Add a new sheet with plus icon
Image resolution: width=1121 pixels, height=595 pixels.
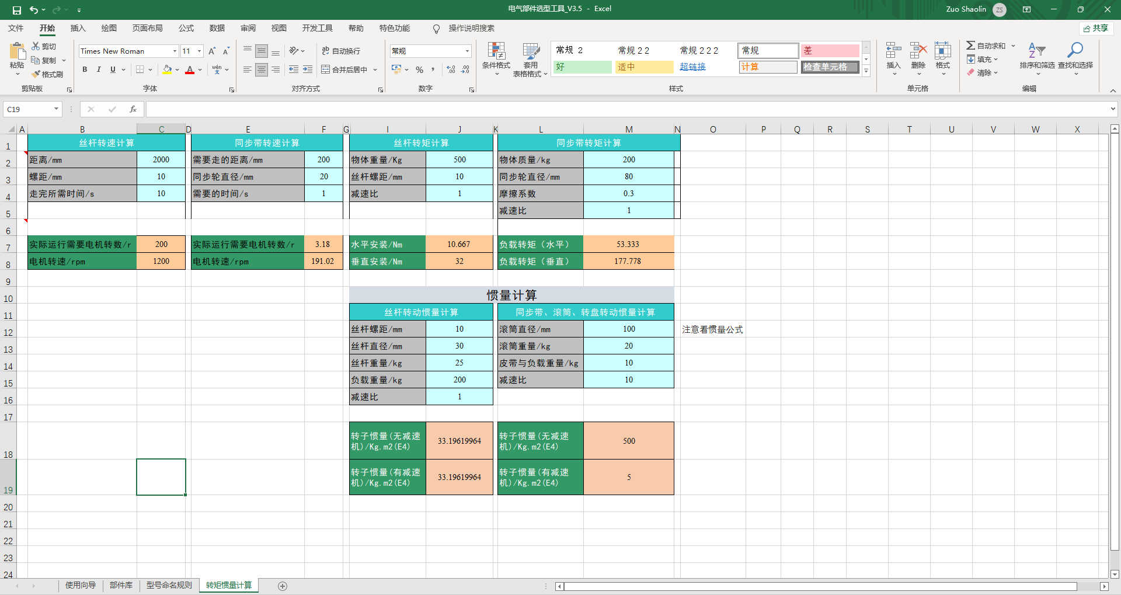tap(283, 586)
